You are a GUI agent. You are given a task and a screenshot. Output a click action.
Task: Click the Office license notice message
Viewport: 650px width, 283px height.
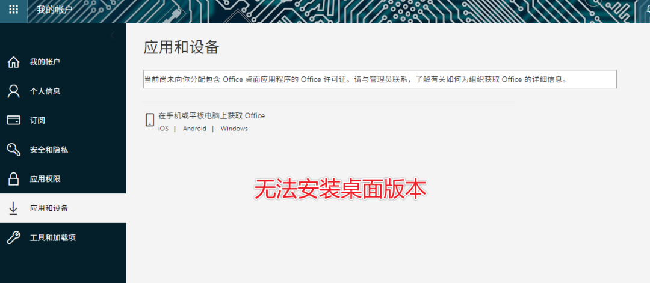(380, 79)
